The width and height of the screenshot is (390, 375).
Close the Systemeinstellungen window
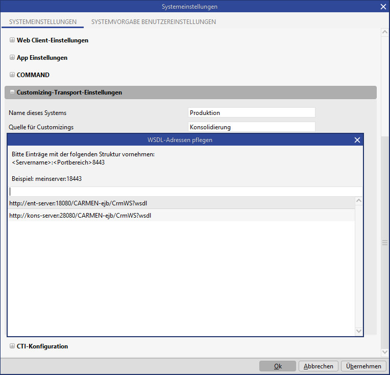(x=383, y=7)
